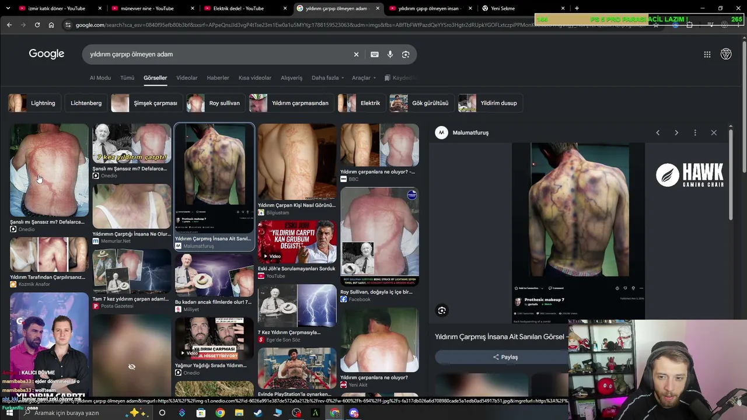
Task: Show previous image in preview panel
Action: (x=658, y=133)
